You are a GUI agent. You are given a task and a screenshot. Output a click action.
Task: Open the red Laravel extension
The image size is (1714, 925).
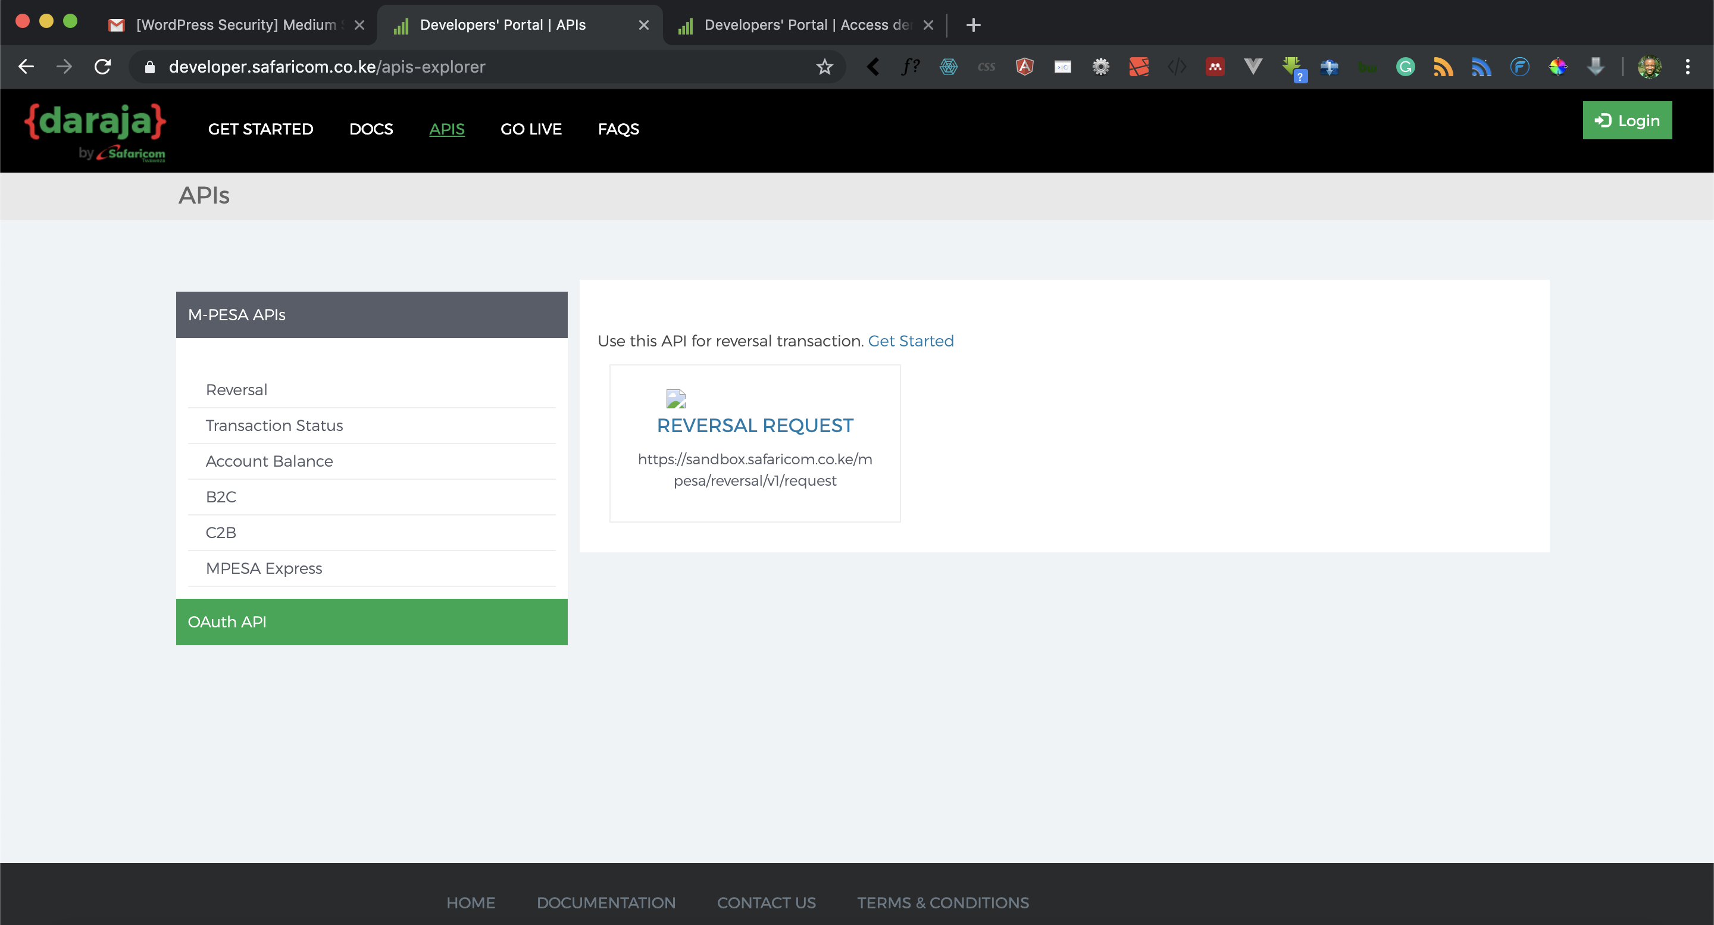click(x=1139, y=67)
